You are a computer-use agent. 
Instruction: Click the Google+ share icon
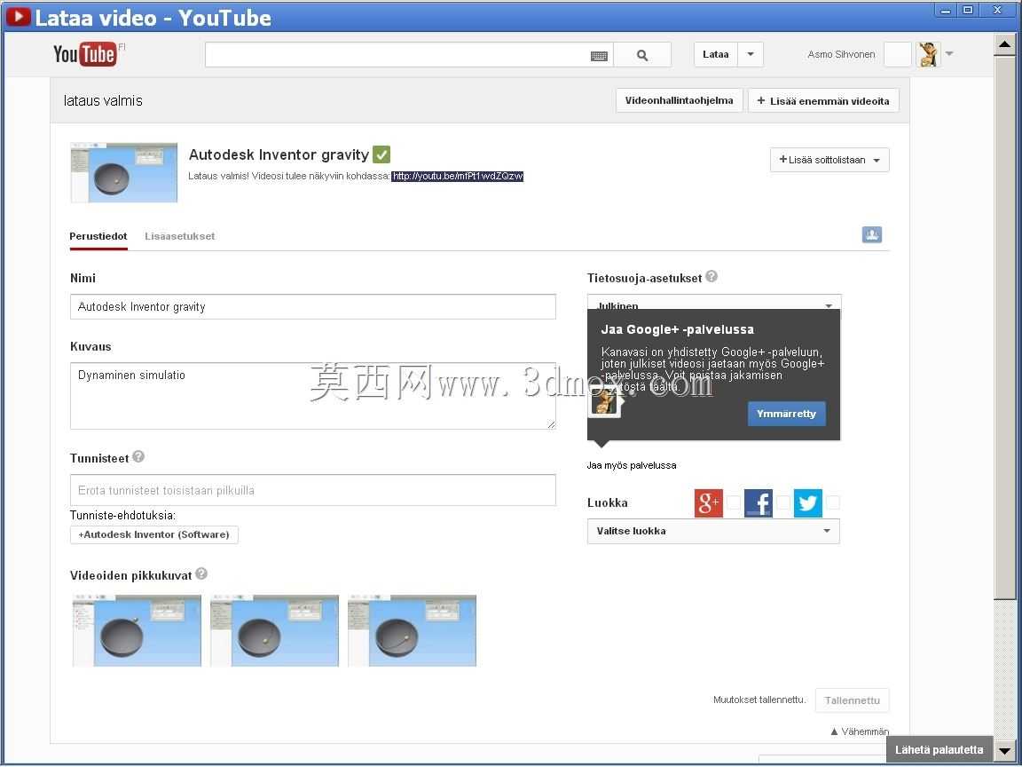click(x=709, y=502)
